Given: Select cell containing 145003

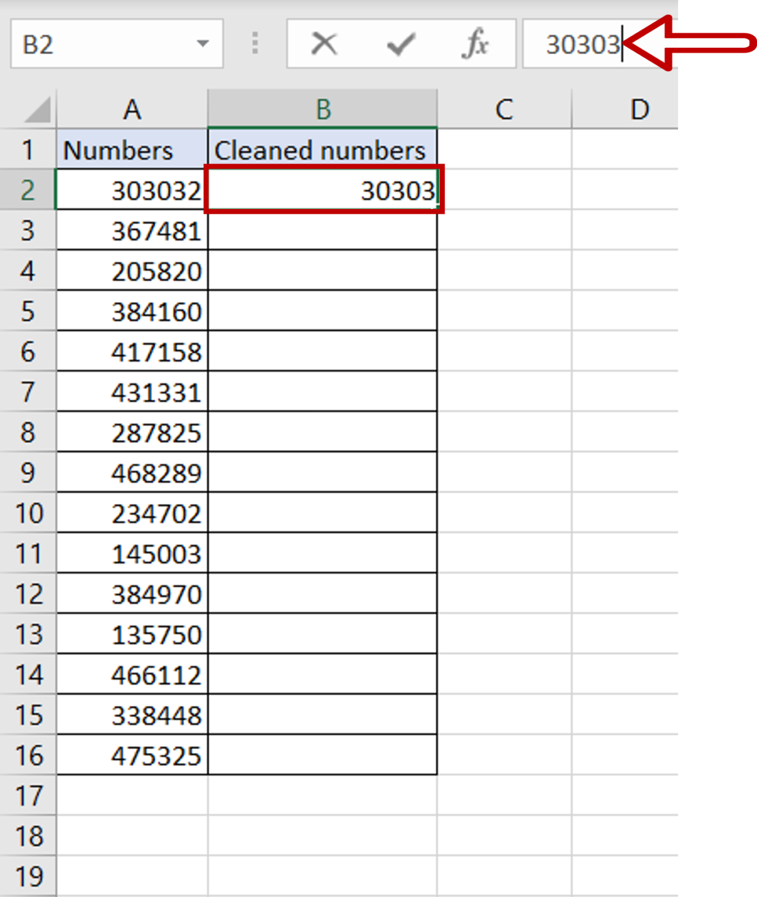Looking at the screenshot, I should pyautogui.click(x=132, y=553).
